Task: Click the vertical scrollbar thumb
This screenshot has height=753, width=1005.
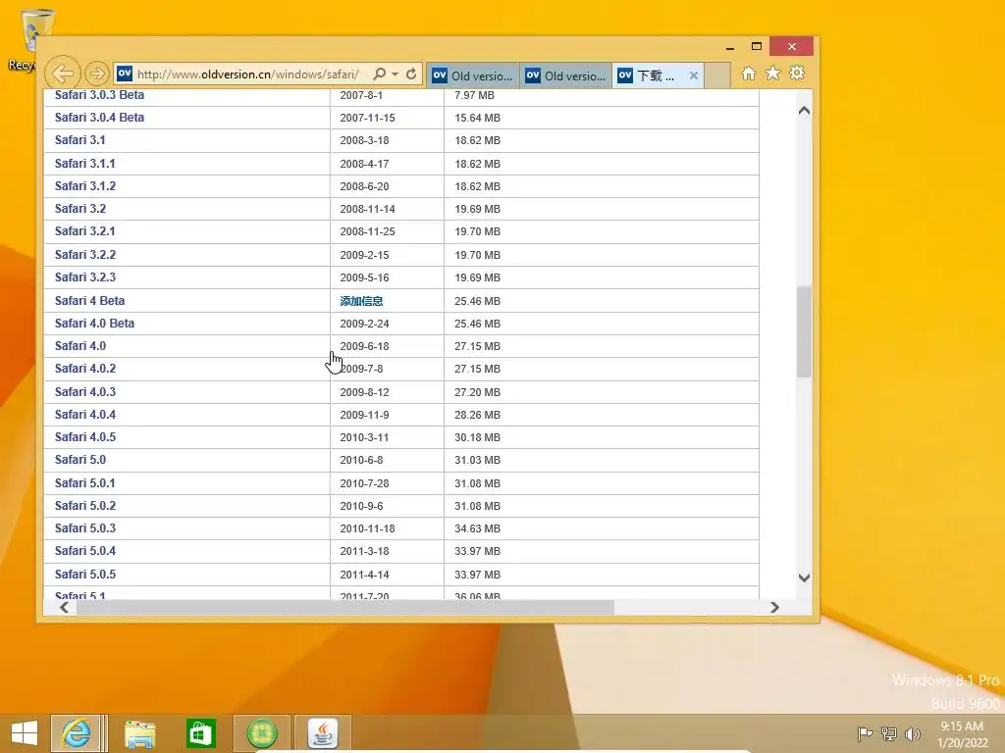Action: coord(805,331)
